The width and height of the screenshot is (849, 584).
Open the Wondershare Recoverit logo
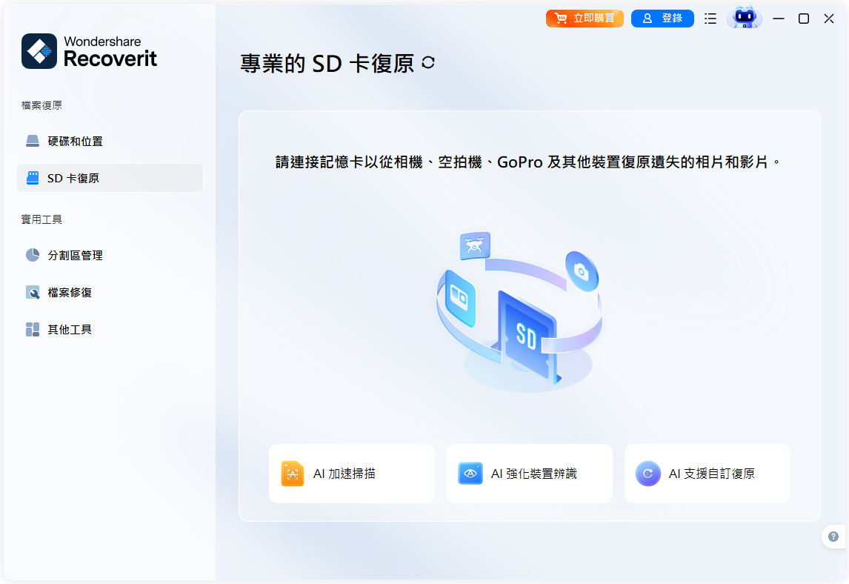[x=89, y=52]
